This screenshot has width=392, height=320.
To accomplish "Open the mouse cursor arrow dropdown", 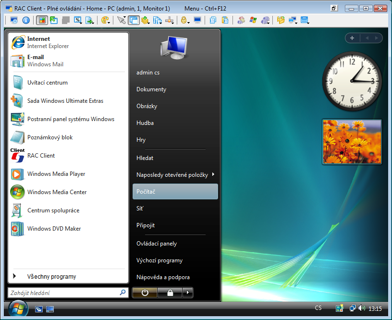I will click(x=122, y=20).
